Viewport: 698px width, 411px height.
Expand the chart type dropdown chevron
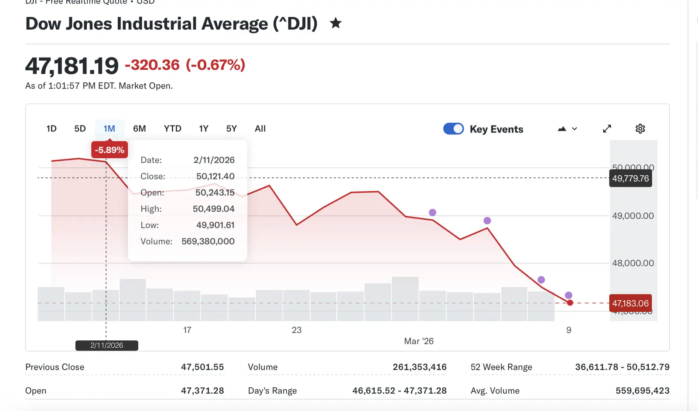tap(575, 129)
